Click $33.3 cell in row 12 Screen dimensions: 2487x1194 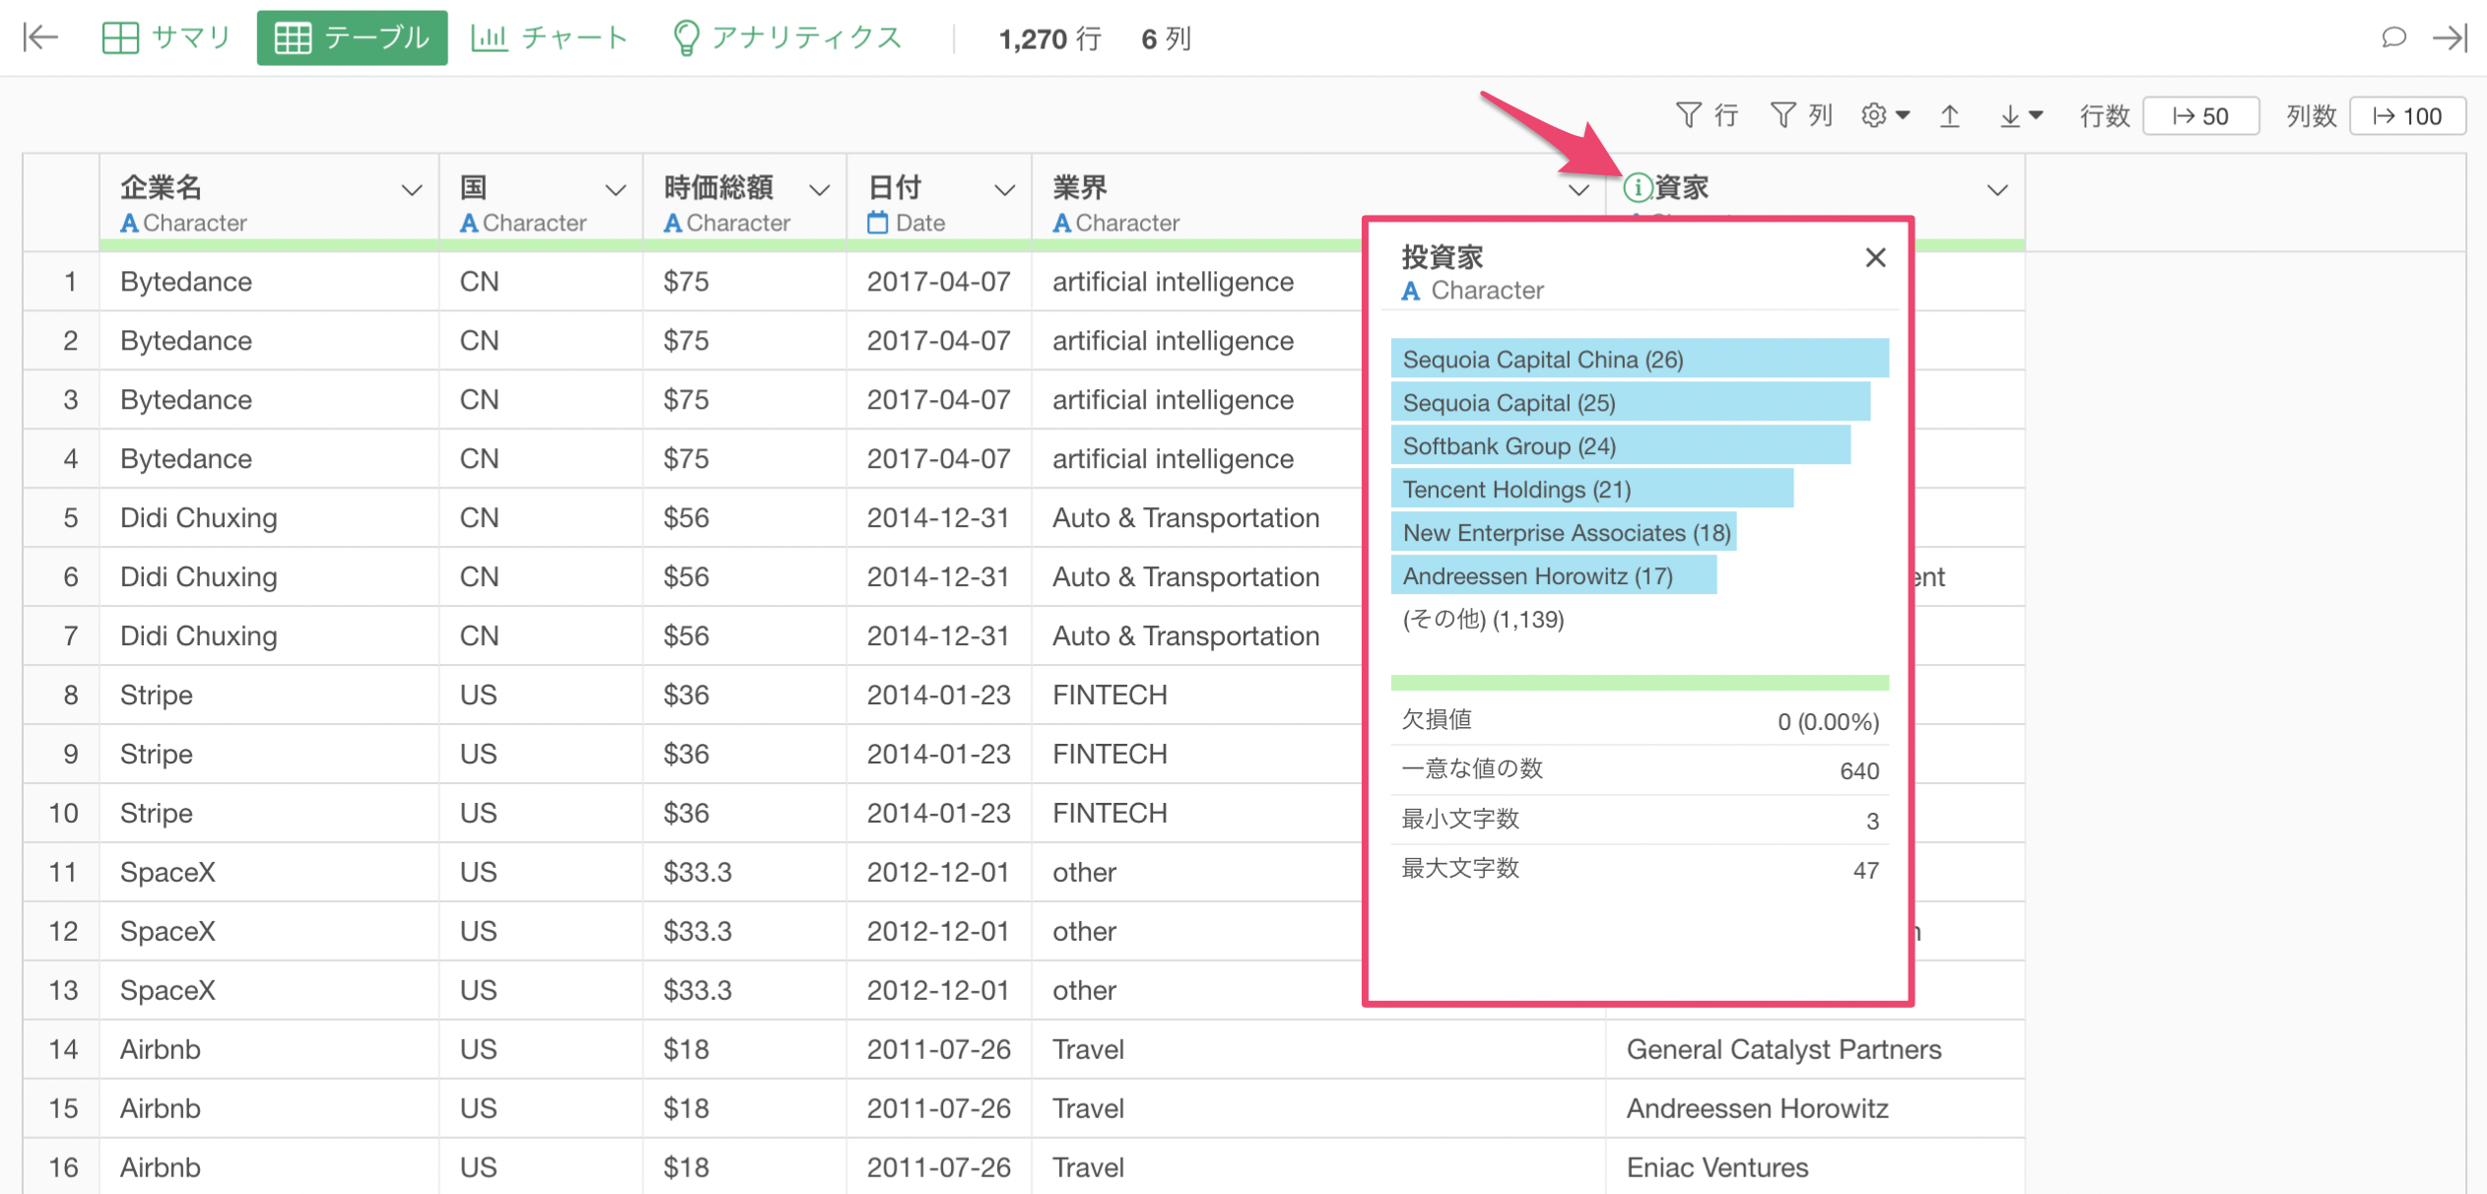click(744, 932)
